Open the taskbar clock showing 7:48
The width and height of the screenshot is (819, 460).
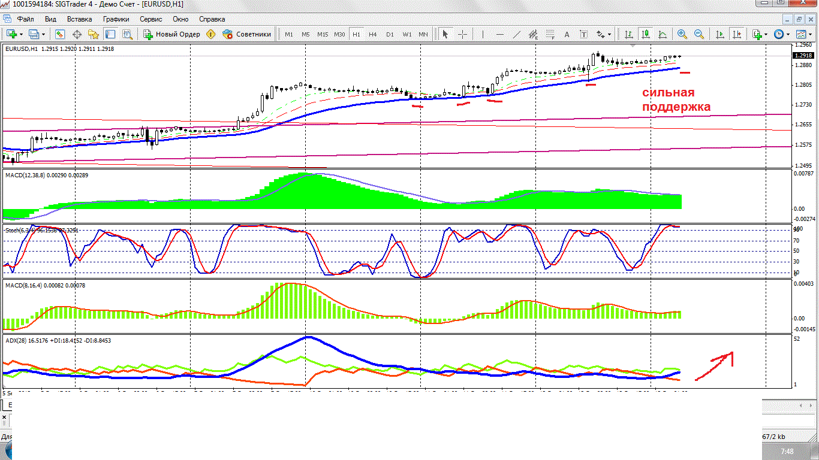tap(787, 451)
